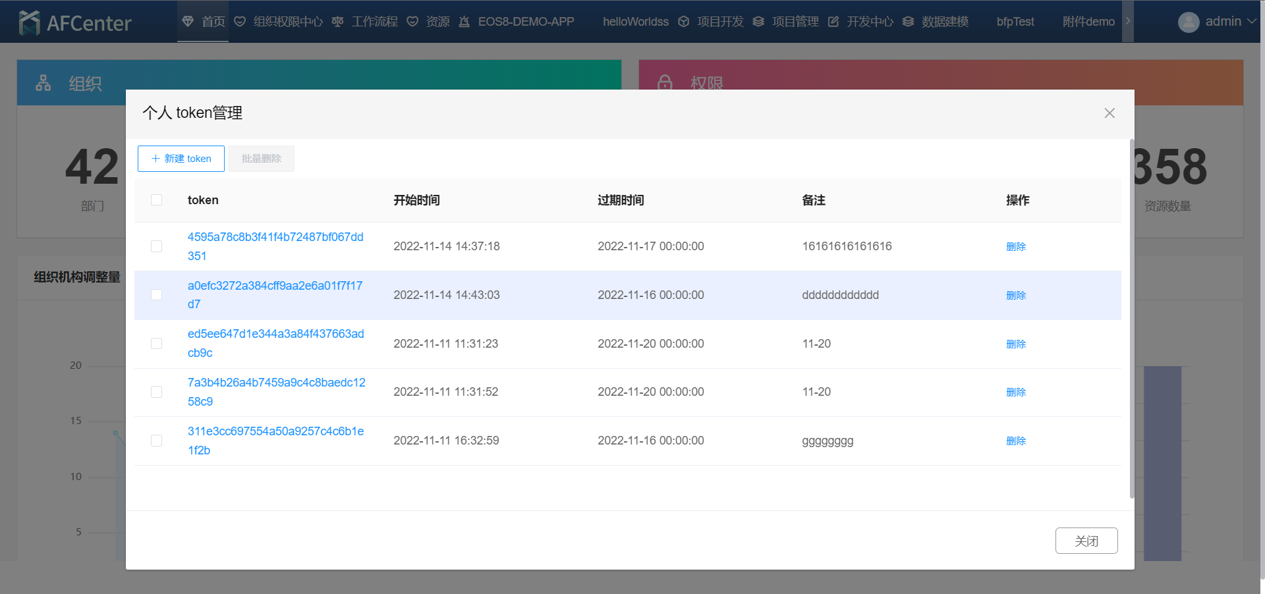1265x594 pixels.
Task: Click the edit icon beside 开发中心
Action: point(833,22)
